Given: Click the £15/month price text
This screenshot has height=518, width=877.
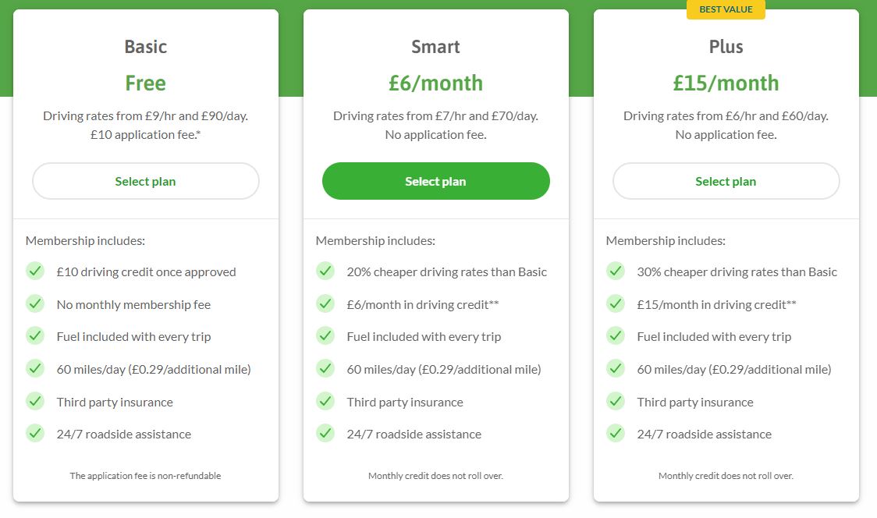Looking at the screenshot, I should (x=726, y=83).
